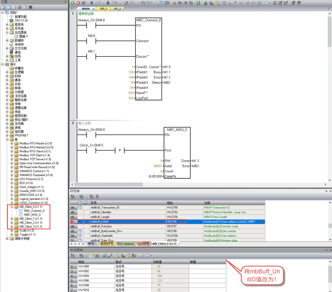Expand the Modbus TCP Client (v1.4) library

click(12, 155)
